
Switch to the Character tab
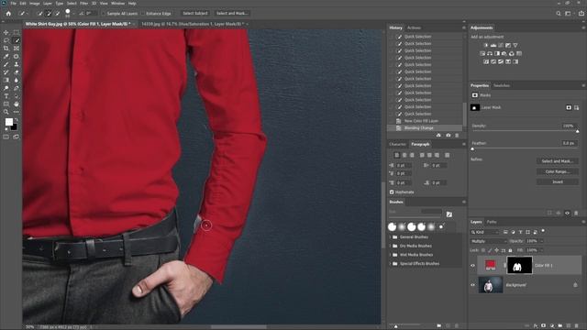point(397,144)
